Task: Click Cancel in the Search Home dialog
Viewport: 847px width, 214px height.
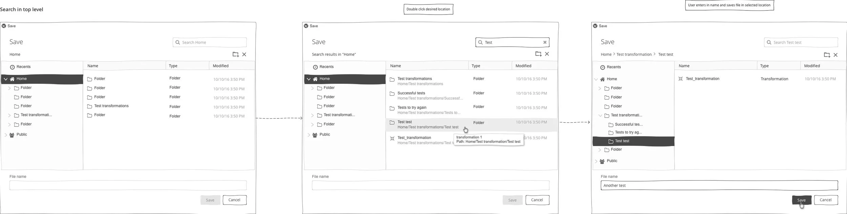Action: coord(234,200)
